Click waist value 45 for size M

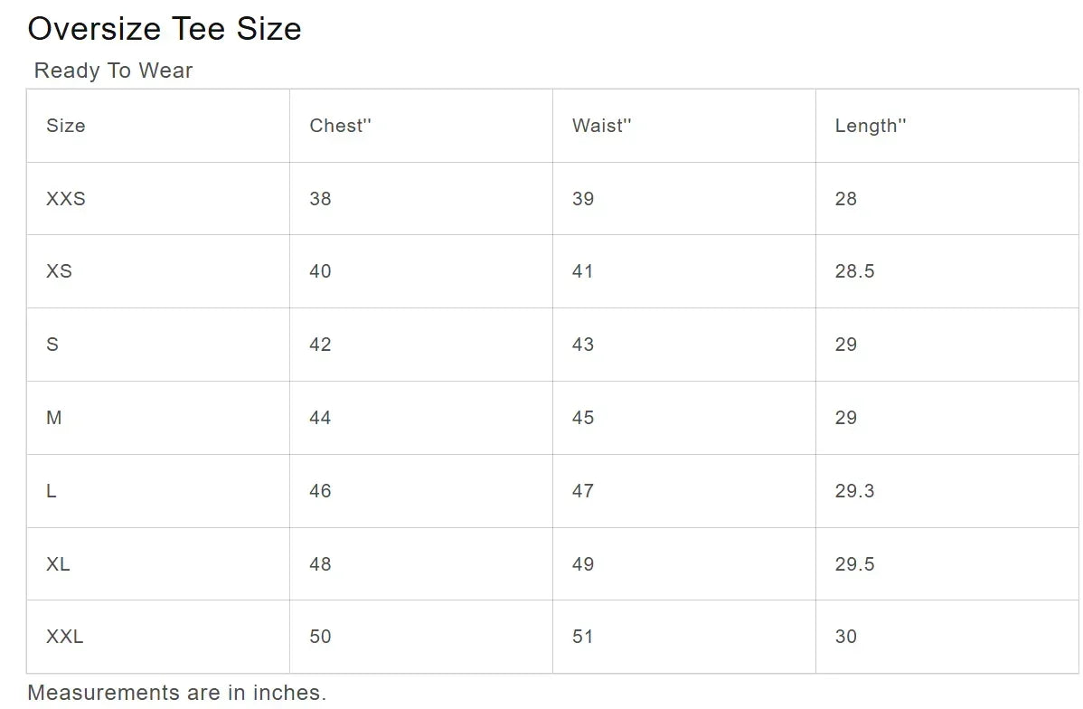583,418
